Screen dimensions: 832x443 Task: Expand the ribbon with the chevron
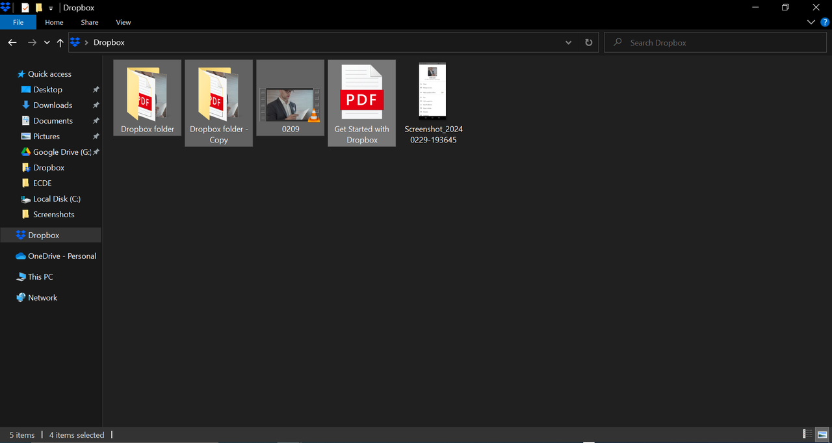[811, 22]
